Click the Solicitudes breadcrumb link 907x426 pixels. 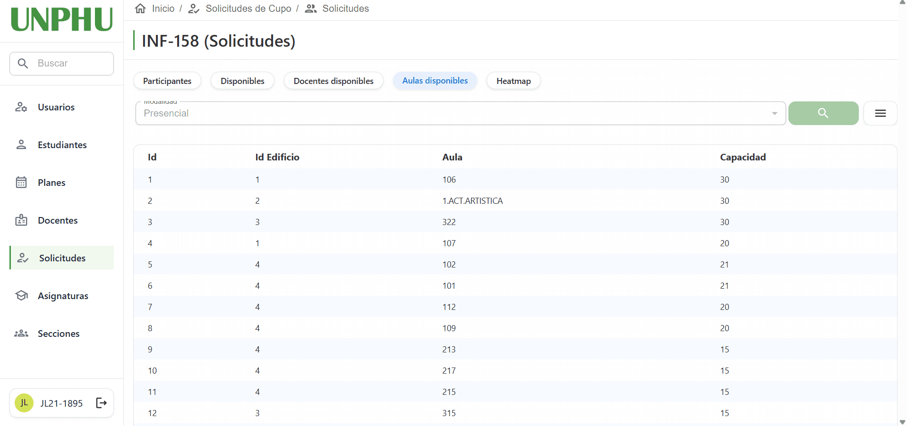(345, 8)
